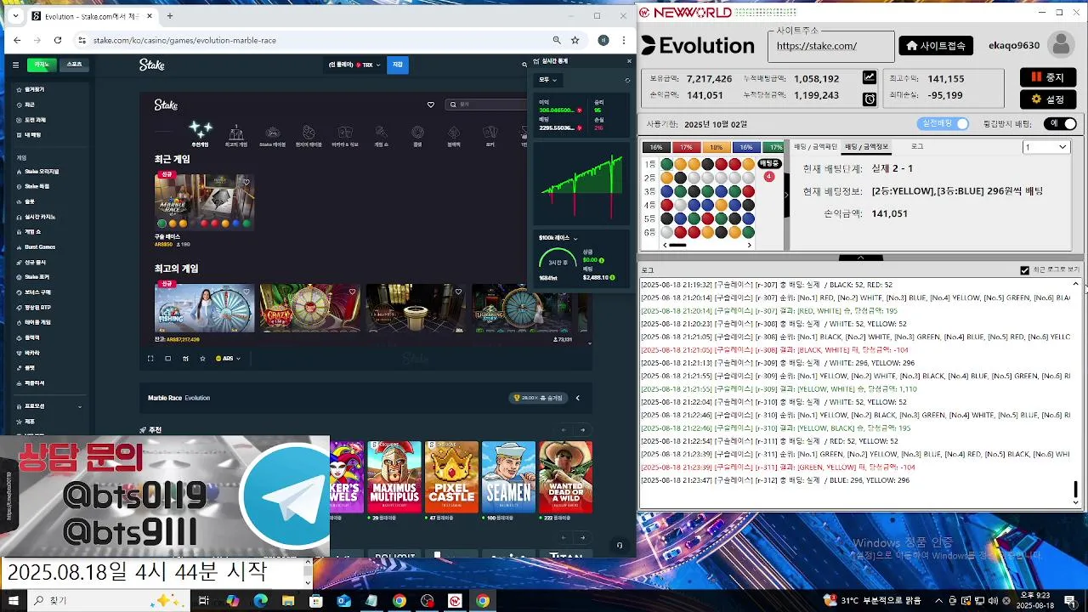Open Windows Start menu

point(13,601)
